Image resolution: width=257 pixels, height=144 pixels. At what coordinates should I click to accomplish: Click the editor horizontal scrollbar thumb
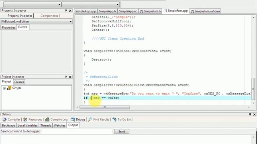(104, 107)
